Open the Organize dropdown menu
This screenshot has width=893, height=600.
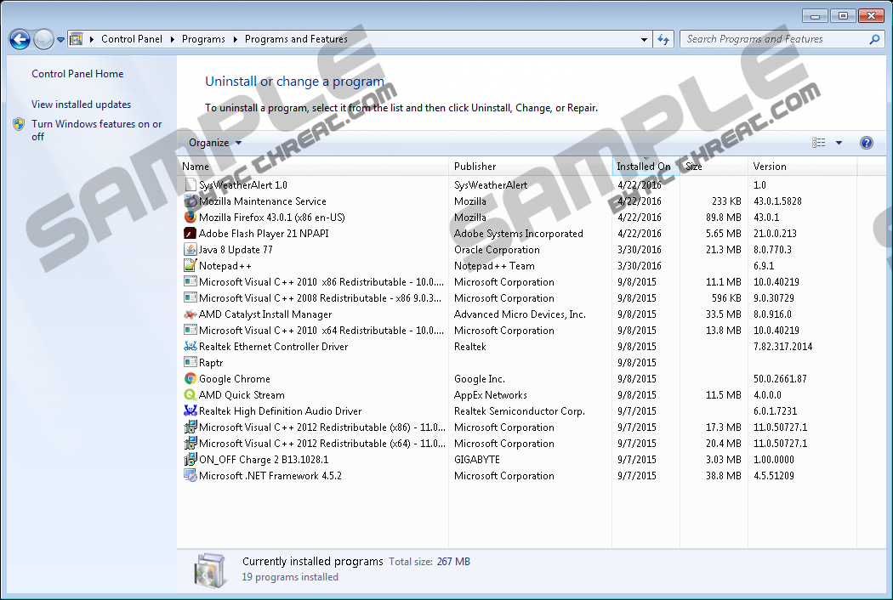(x=215, y=143)
